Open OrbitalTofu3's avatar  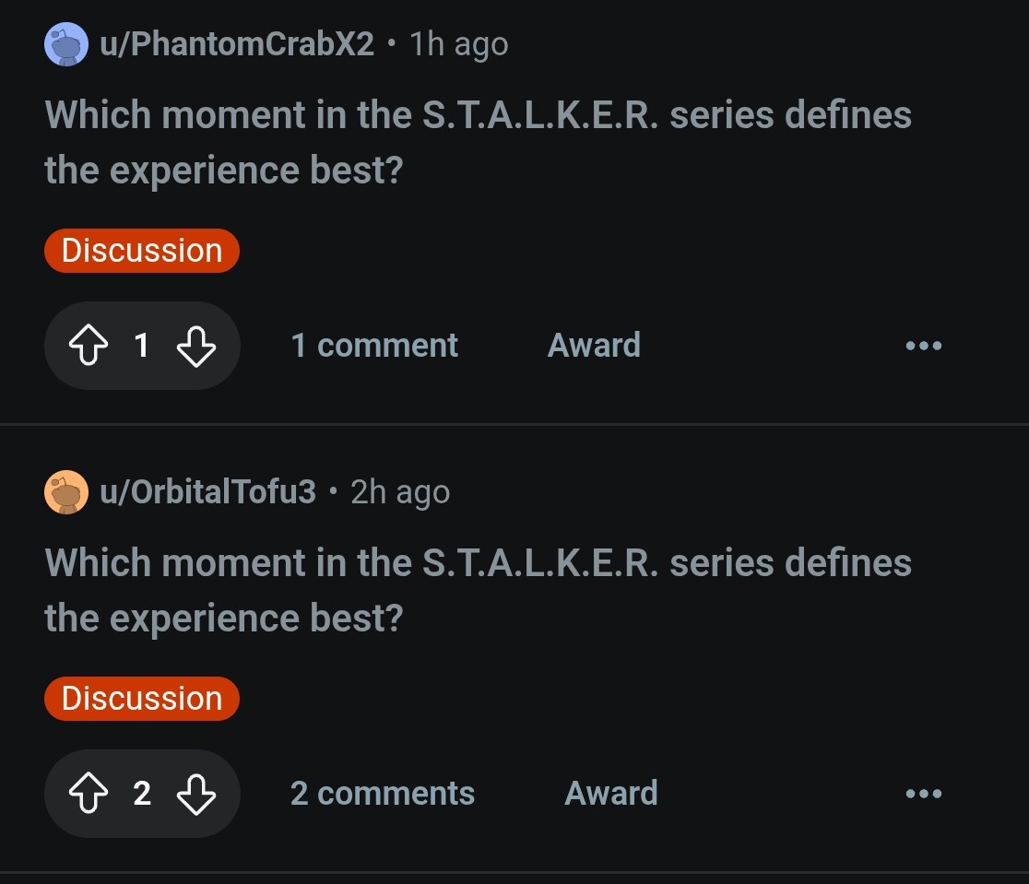pos(66,492)
